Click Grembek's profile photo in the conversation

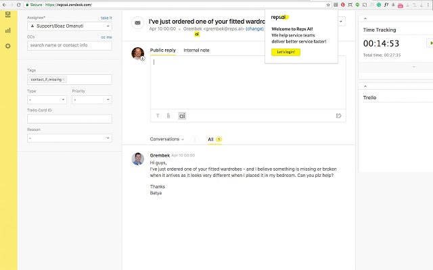point(138,159)
